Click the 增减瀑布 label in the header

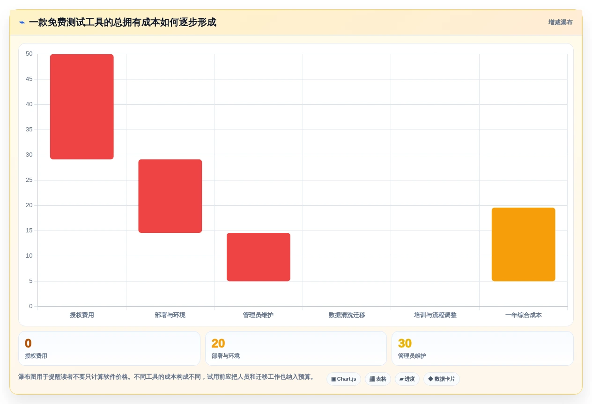(x=560, y=22)
